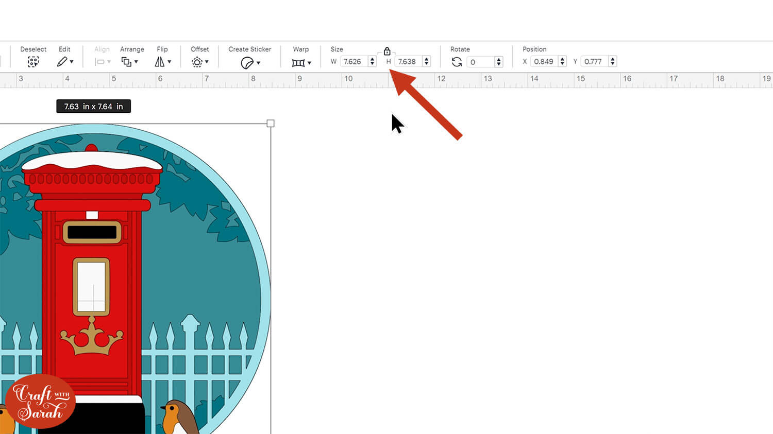Click the Create Sticker icon
Screen dimensions: 773x434
click(x=247, y=63)
